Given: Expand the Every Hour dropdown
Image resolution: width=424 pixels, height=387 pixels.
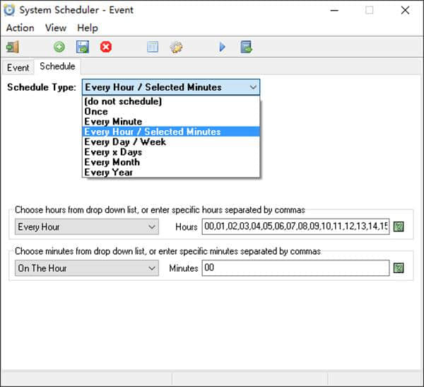Looking at the screenshot, I should pos(152,227).
